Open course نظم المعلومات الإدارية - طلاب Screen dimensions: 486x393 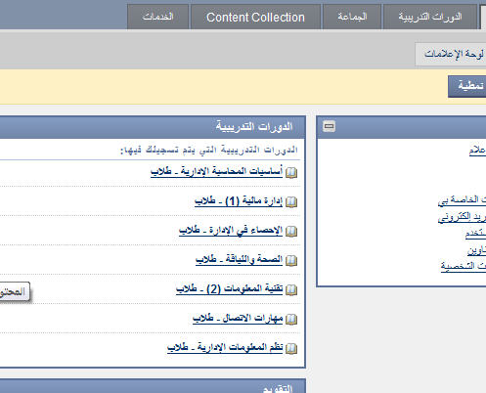tap(225, 347)
